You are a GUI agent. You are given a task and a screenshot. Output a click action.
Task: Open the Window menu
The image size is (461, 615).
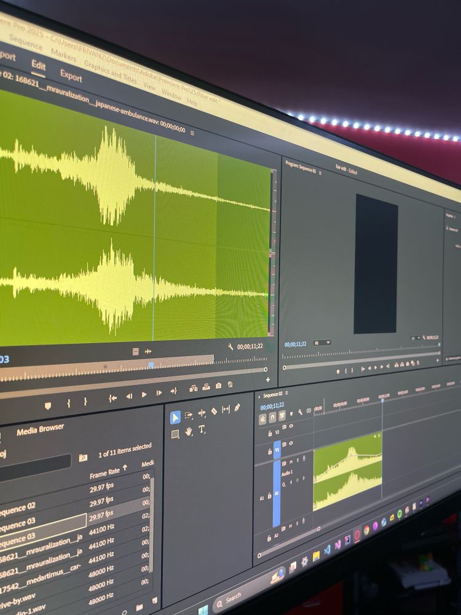(x=171, y=95)
